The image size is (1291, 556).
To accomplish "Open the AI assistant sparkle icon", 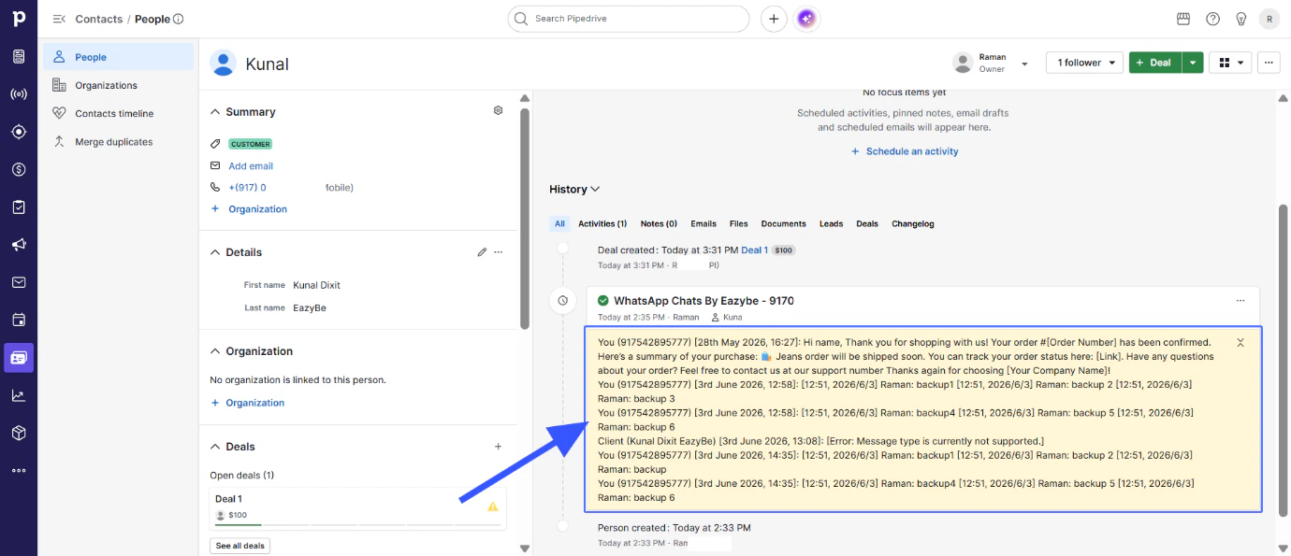I will 806,19.
